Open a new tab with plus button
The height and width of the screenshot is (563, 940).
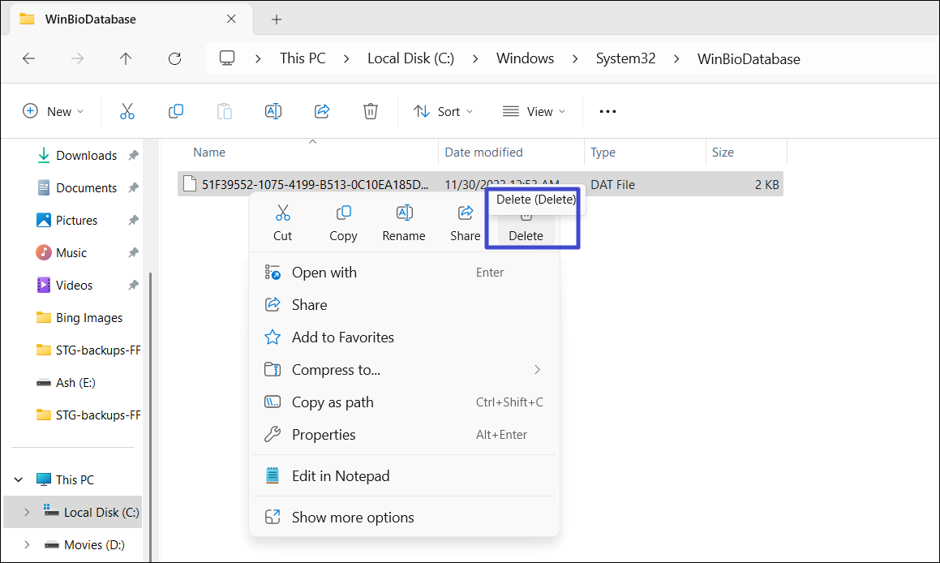277,19
